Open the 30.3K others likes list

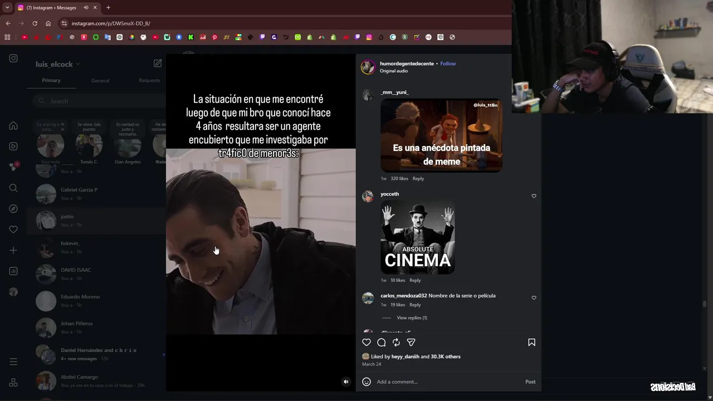pyautogui.click(x=446, y=356)
